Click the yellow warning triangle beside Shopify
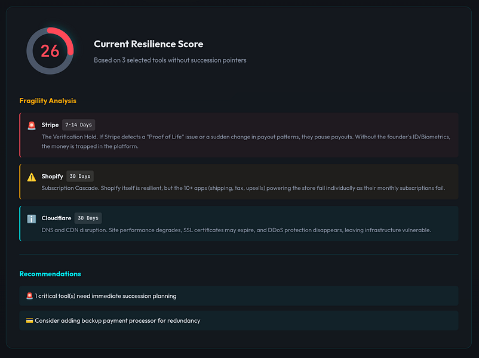 click(x=32, y=177)
